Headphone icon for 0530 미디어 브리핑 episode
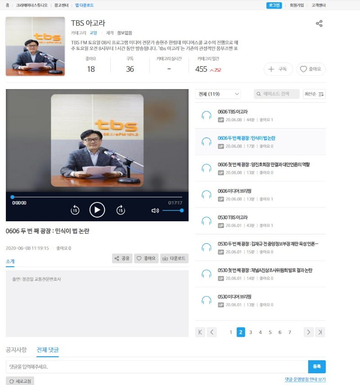Image resolution: width=360 pixels, height=385 pixels. click(207, 300)
